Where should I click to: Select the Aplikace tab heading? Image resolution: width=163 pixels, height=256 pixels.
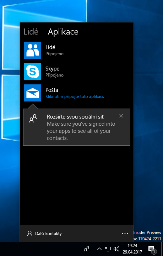63,32
